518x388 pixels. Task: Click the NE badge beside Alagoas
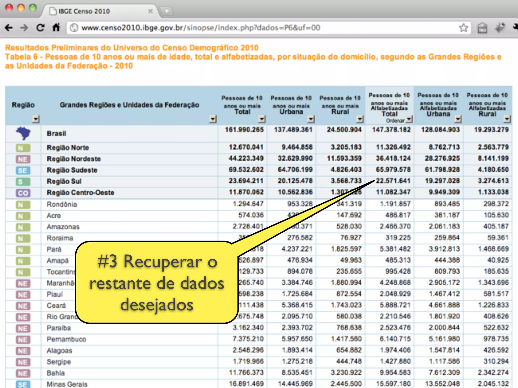click(x=23, y=351)
